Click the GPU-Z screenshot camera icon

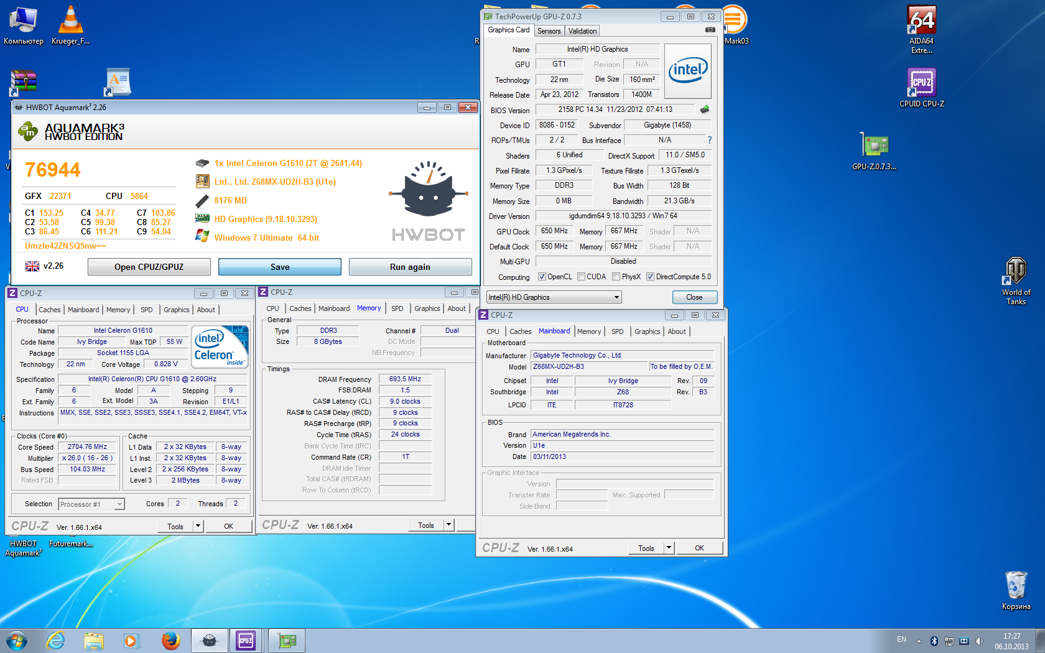click(x=710, y=30)
